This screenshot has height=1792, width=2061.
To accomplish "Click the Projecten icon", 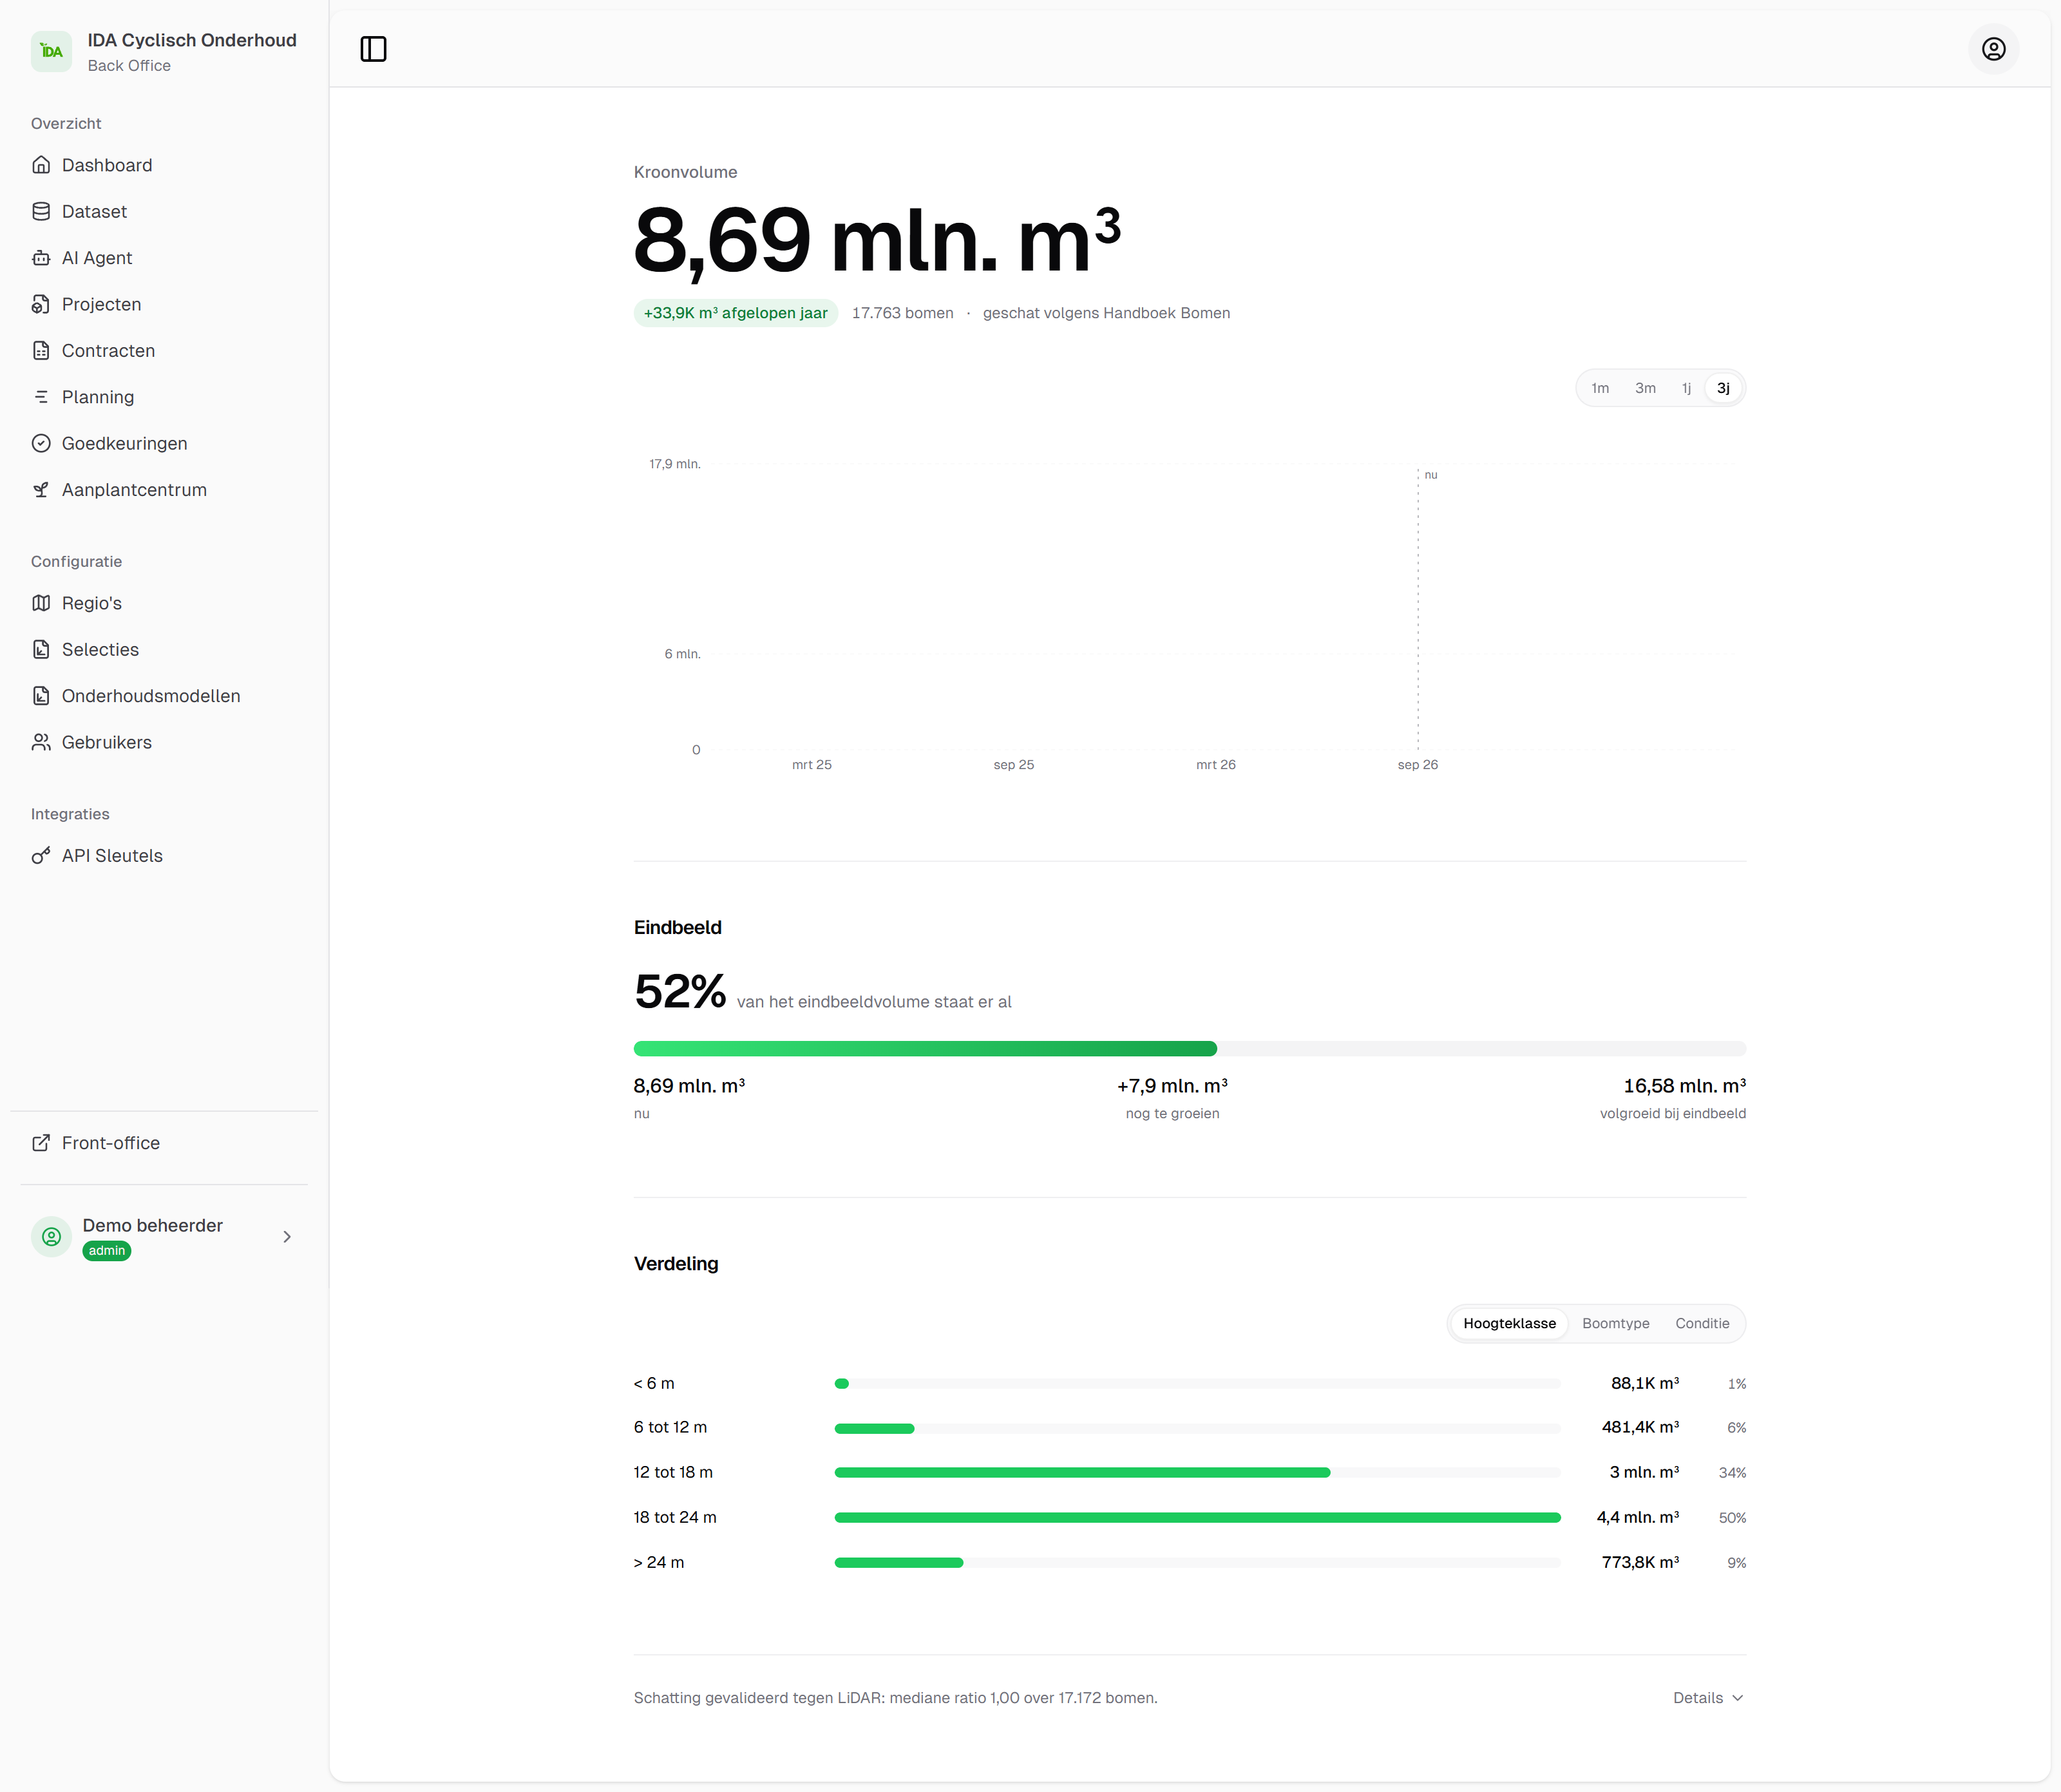I will (x=41, y=304).
